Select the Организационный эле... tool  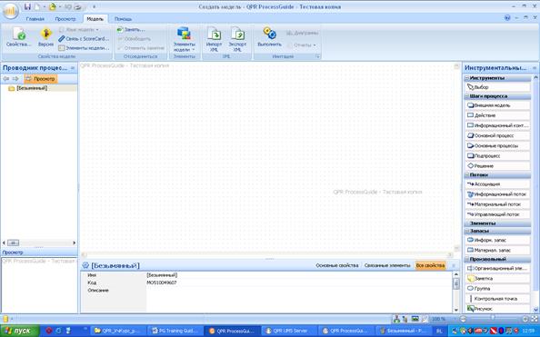[497, 268]
